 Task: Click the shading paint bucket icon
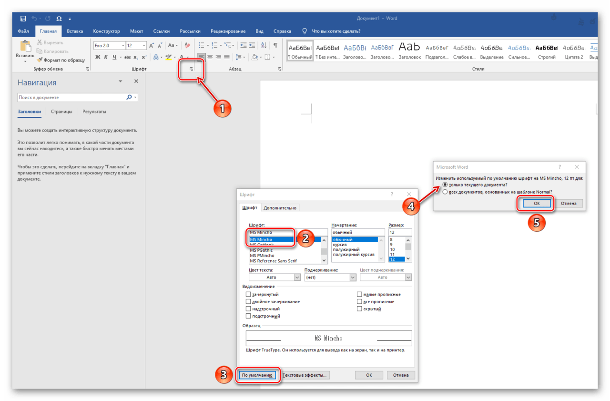tap(254, 57)
